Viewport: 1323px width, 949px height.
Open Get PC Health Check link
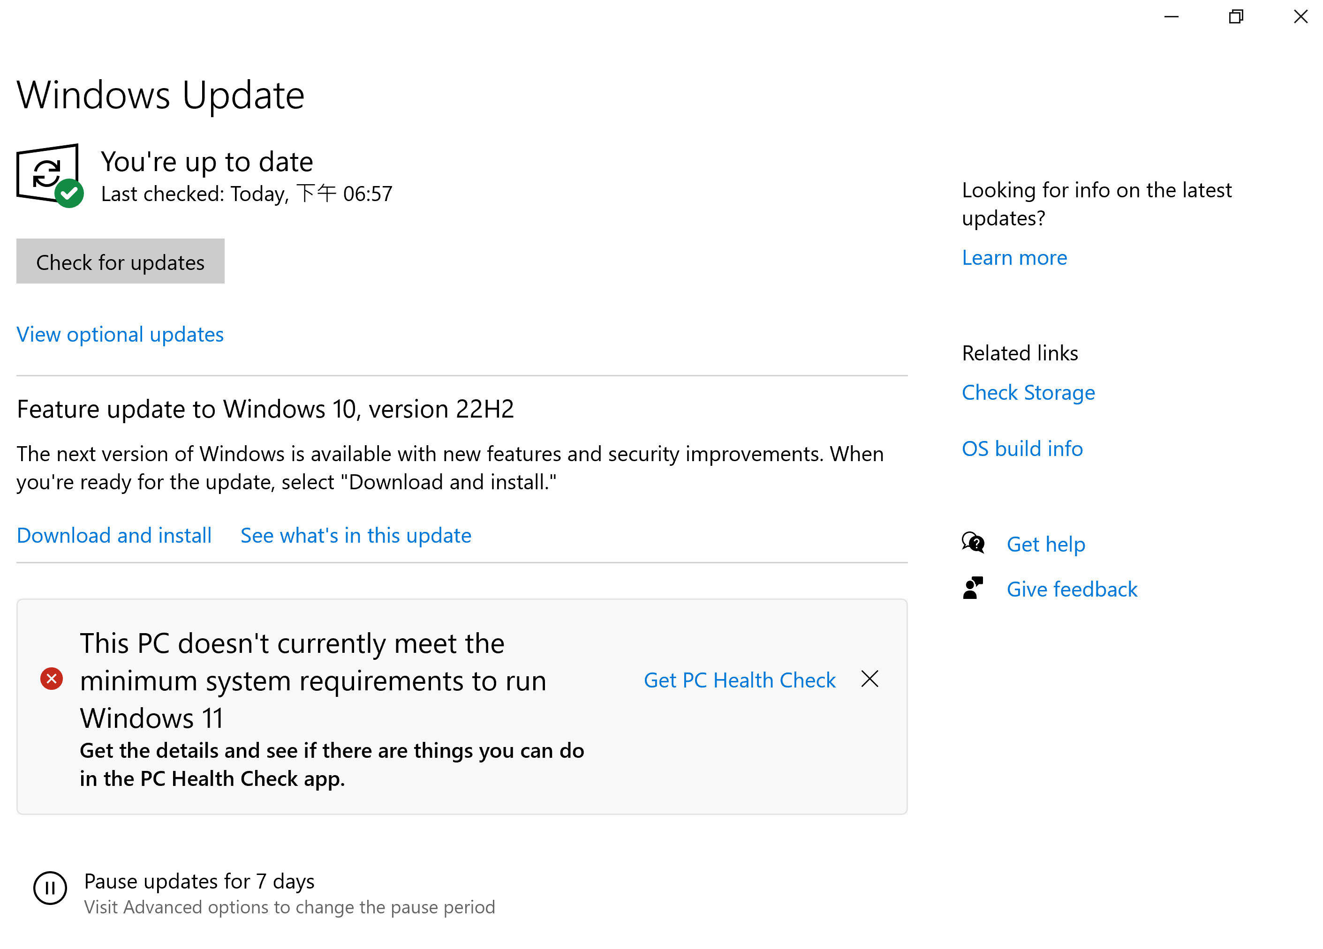[x=740, y=680]
